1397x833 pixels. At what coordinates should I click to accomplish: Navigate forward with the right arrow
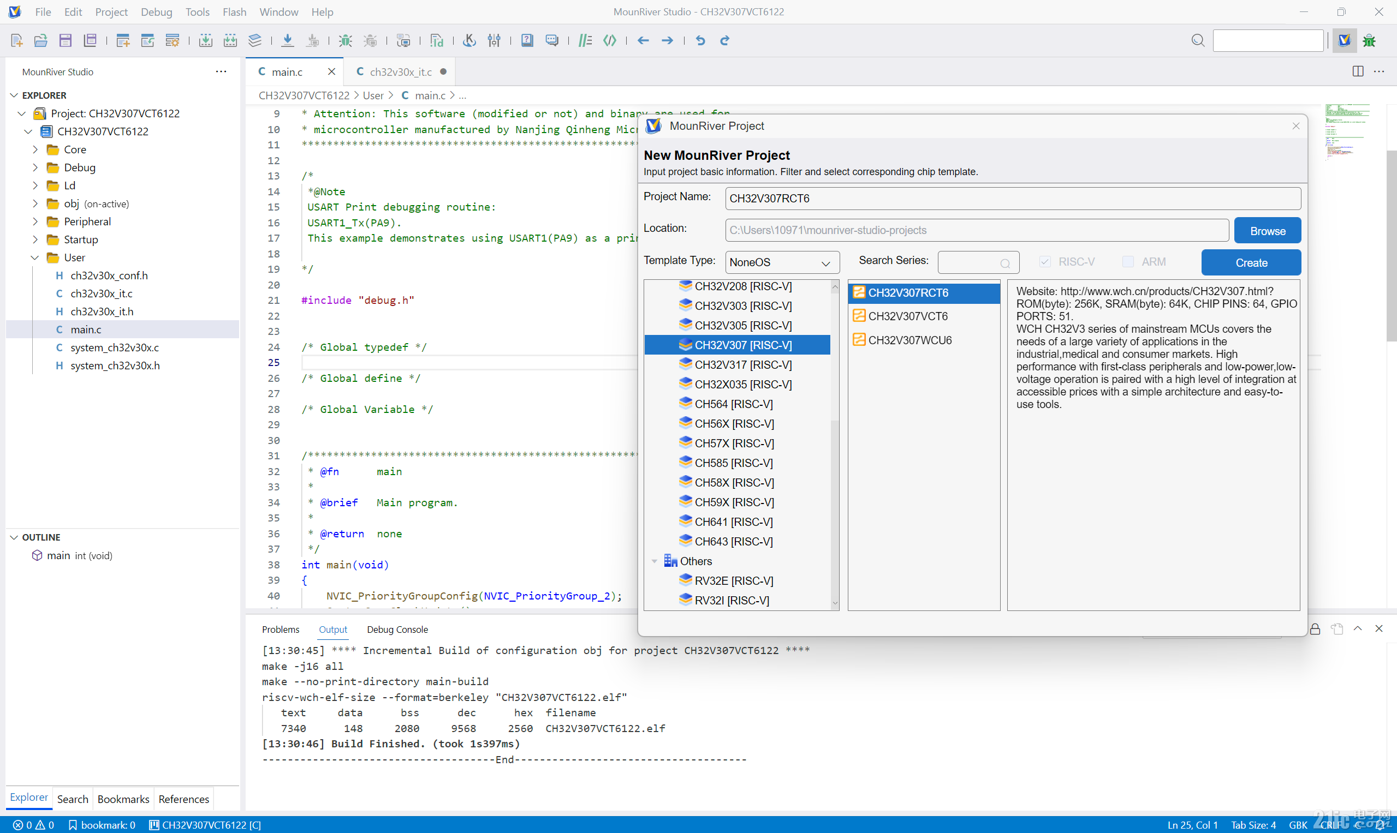667,40
